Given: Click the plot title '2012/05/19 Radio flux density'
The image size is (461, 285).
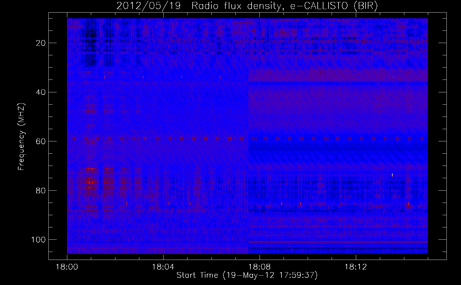Looking at the screenshot, I should 247,6.
